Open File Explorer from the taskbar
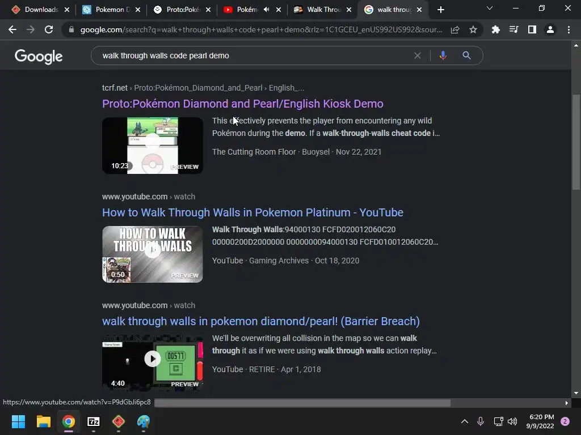The height and width of the screenshot is (435, 581). tap(43, 421)
